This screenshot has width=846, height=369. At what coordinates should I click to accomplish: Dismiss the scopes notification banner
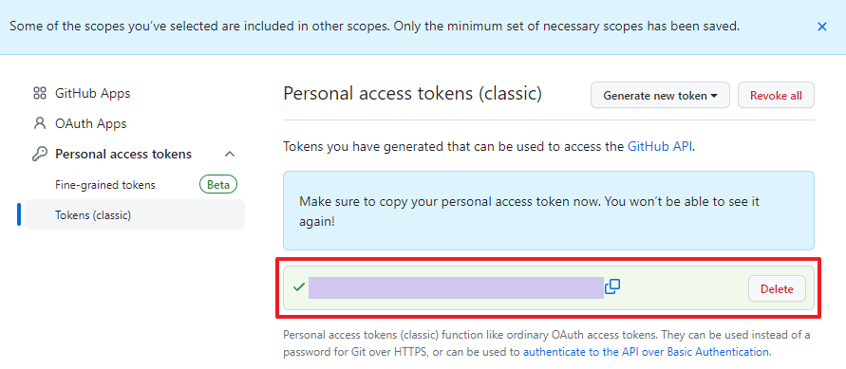coord(821,27)
